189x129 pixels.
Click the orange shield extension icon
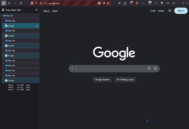[137, 3]
